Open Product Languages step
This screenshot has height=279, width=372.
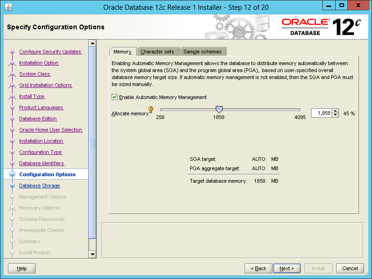[x=41, y=107]
